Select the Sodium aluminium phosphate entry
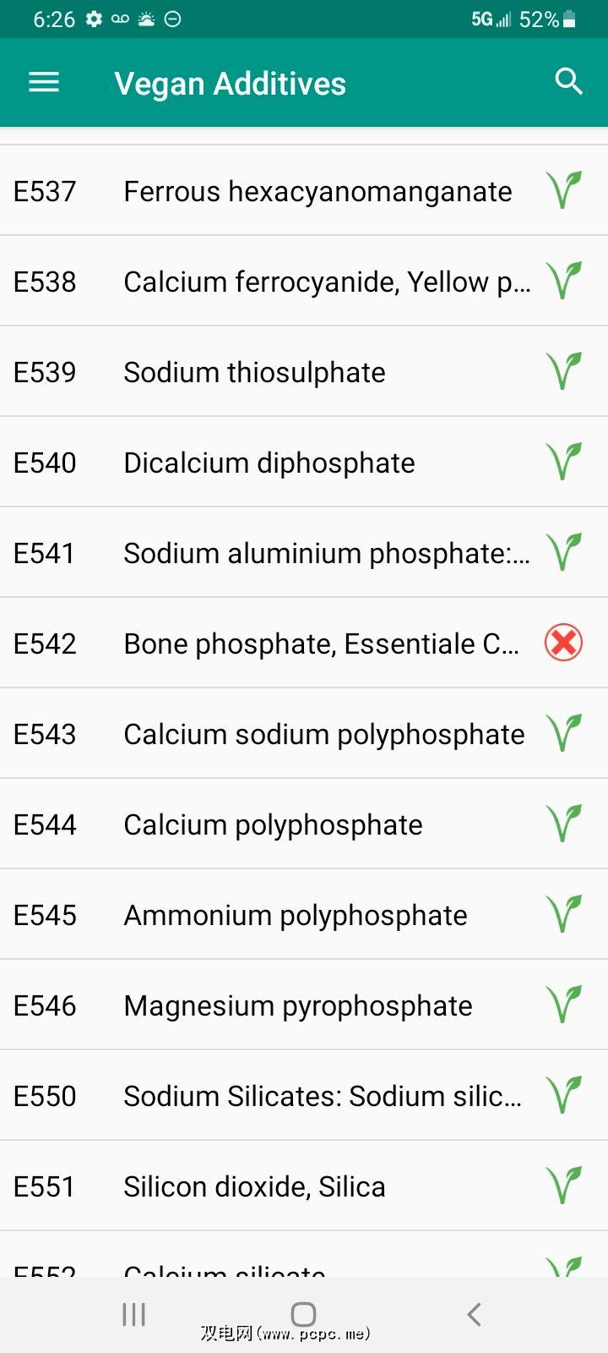This screenshot has width=608, height=1353. [x=326, y=553]
